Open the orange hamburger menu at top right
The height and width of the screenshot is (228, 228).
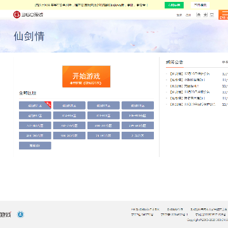pos(224,15)
